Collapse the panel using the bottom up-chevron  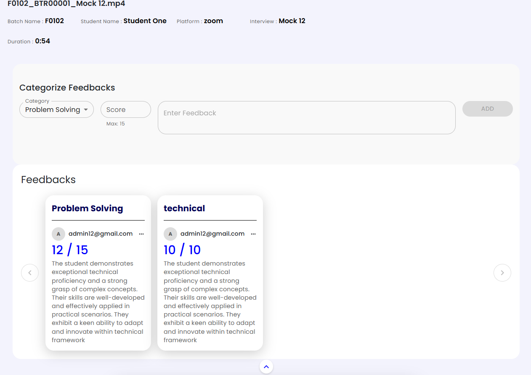point(266,367)
